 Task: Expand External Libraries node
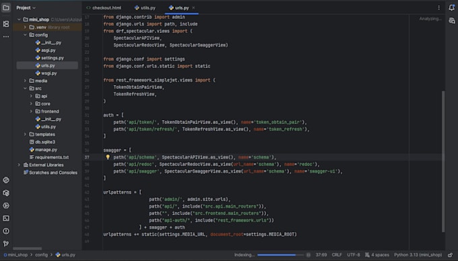click(x=19, y=165)
